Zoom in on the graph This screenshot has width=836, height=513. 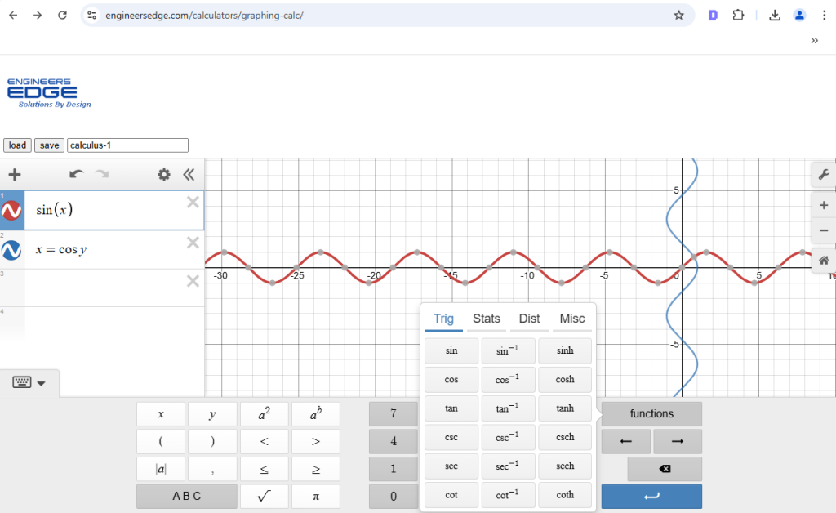pos(824,205)
